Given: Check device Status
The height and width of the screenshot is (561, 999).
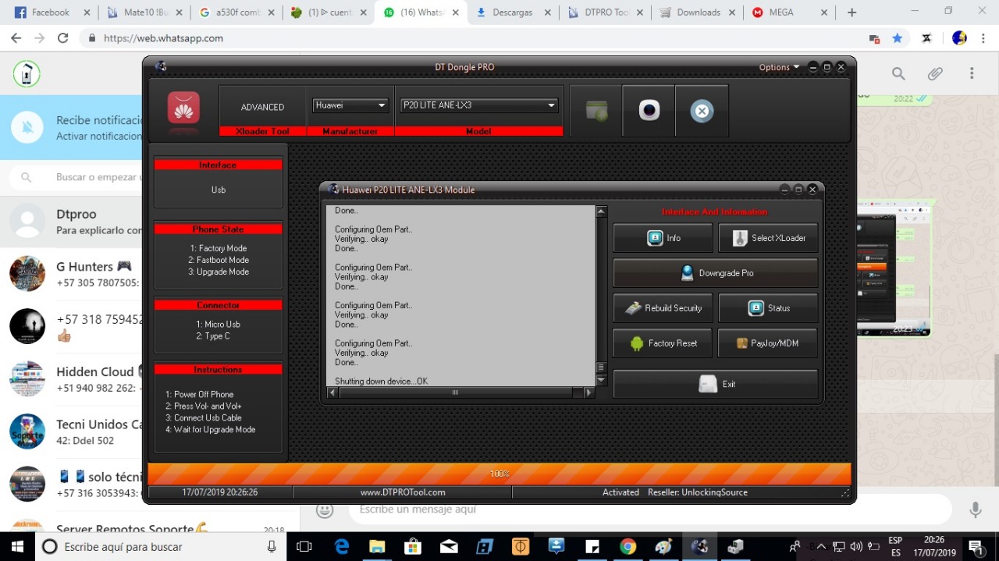Looking at the screenshot, I should click(x=768, y=308).
